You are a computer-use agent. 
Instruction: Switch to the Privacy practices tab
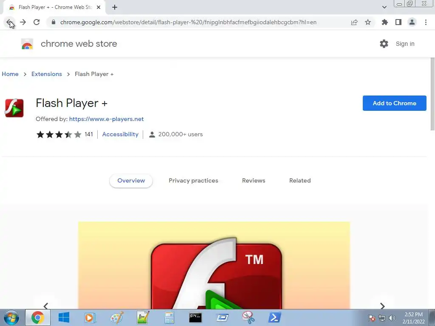(193, 180)
